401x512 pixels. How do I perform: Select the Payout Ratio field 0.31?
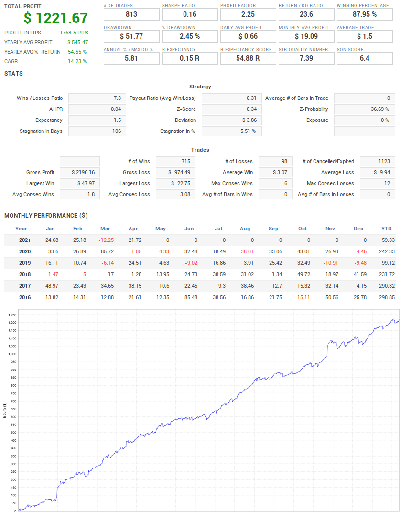point(232,98)
